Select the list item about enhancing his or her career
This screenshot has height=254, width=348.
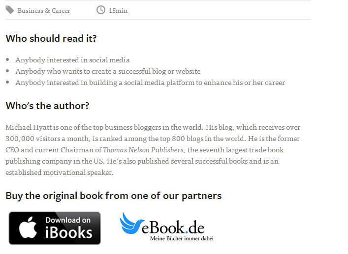click(x=150, y=83)
